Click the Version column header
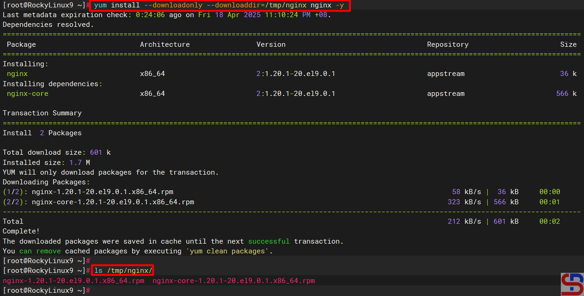 point(271,44)
